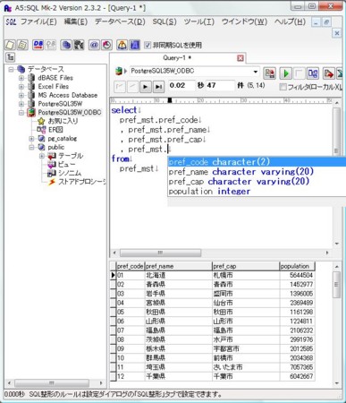
Task: Close the Query-1 tab with red X
Action: point(241,58)
